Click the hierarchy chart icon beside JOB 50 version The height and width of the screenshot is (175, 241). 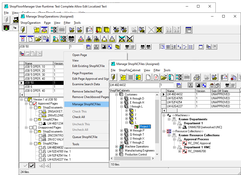coord(96,47)
